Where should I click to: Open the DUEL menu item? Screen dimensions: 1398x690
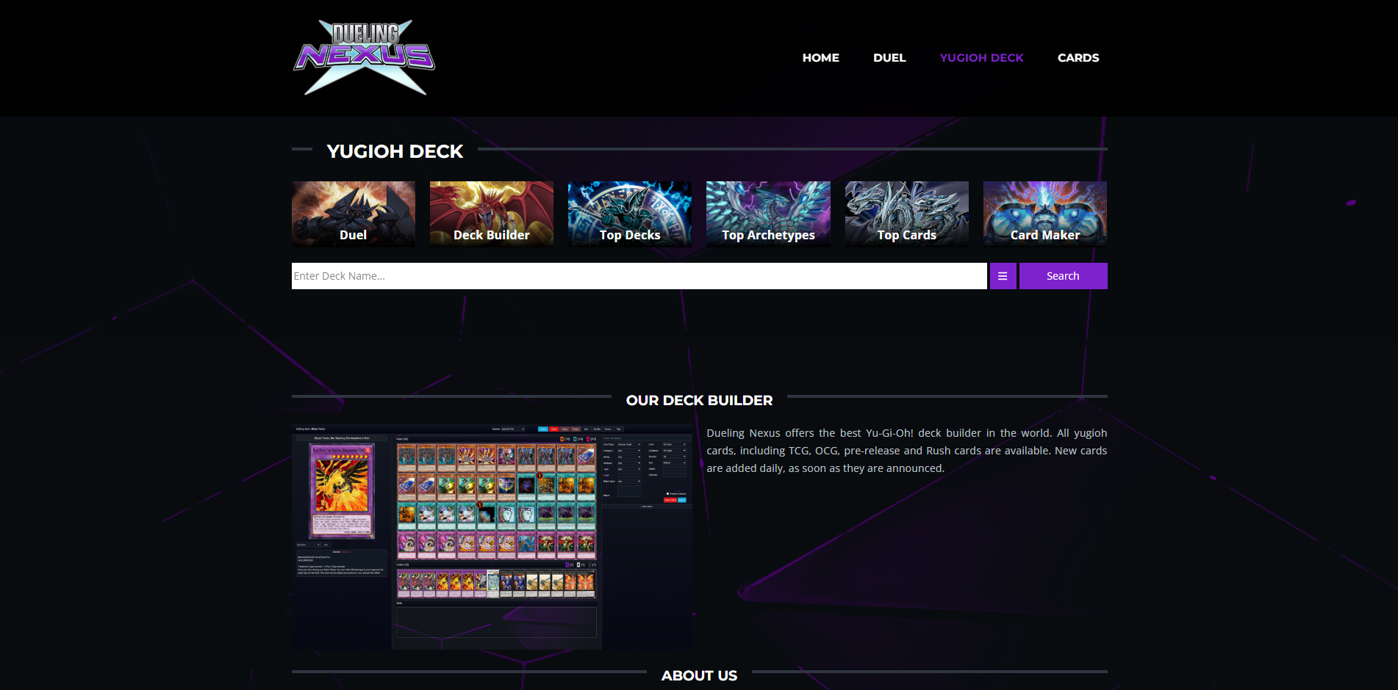pyautogui.click(x=889, y=57)
